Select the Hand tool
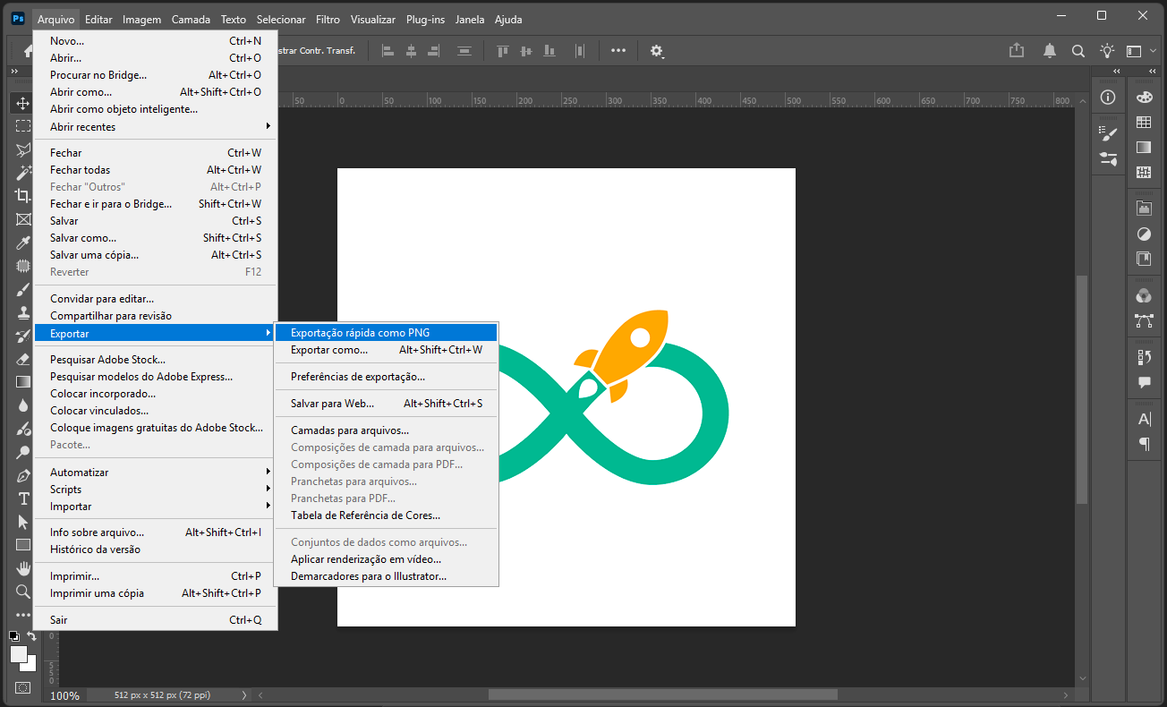Image resolution: width=1167 pixels, height=707 pixels. [x=23, y=568]
